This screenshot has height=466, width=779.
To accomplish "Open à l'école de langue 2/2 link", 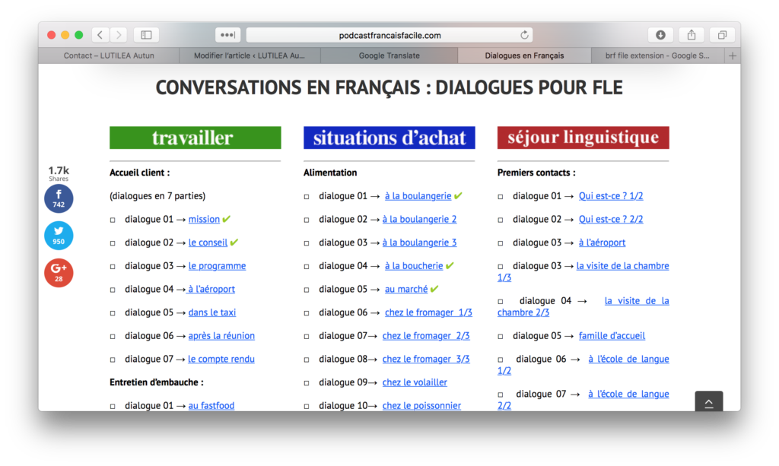I will click(628, 394).
